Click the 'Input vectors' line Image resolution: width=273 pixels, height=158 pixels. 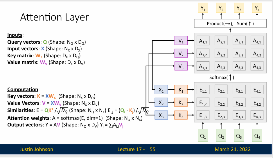click(x=44, y=49)
